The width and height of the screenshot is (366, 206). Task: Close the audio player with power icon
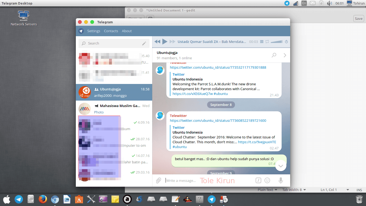click(x=286, y=42)
